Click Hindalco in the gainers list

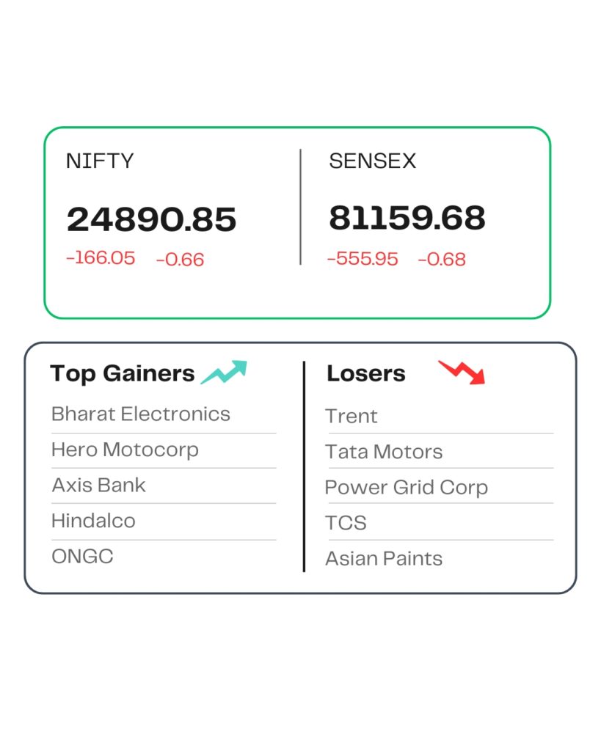(93, 521)
